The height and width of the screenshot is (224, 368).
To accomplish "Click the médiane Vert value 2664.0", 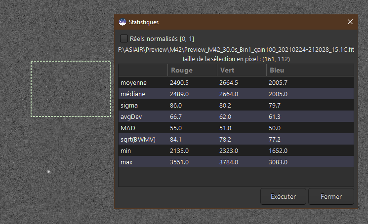I will tap(229, 94).
